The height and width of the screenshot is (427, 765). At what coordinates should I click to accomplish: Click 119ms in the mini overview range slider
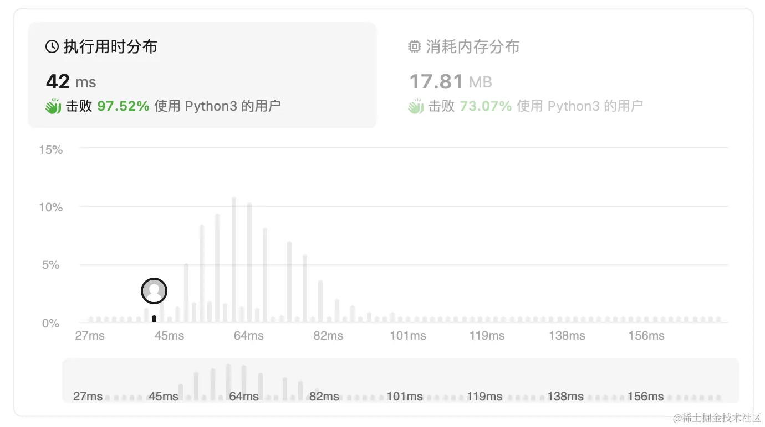coord(484,397)
